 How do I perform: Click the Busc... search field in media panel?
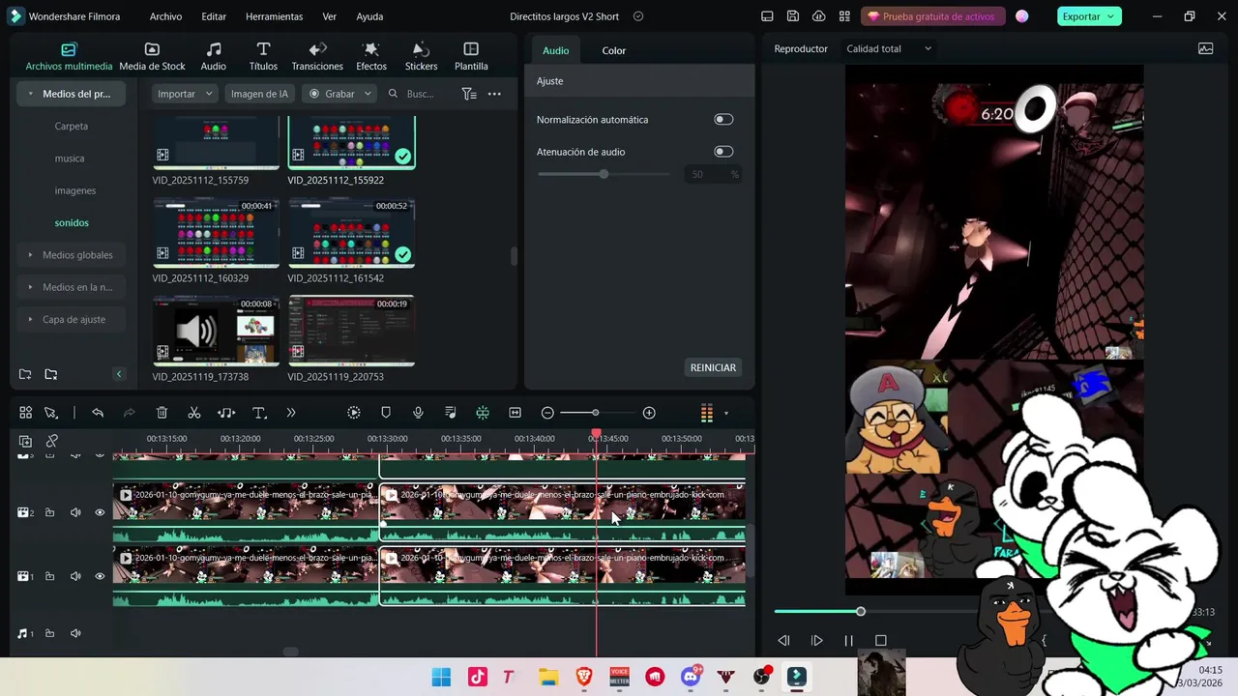[x=420, y=94]
